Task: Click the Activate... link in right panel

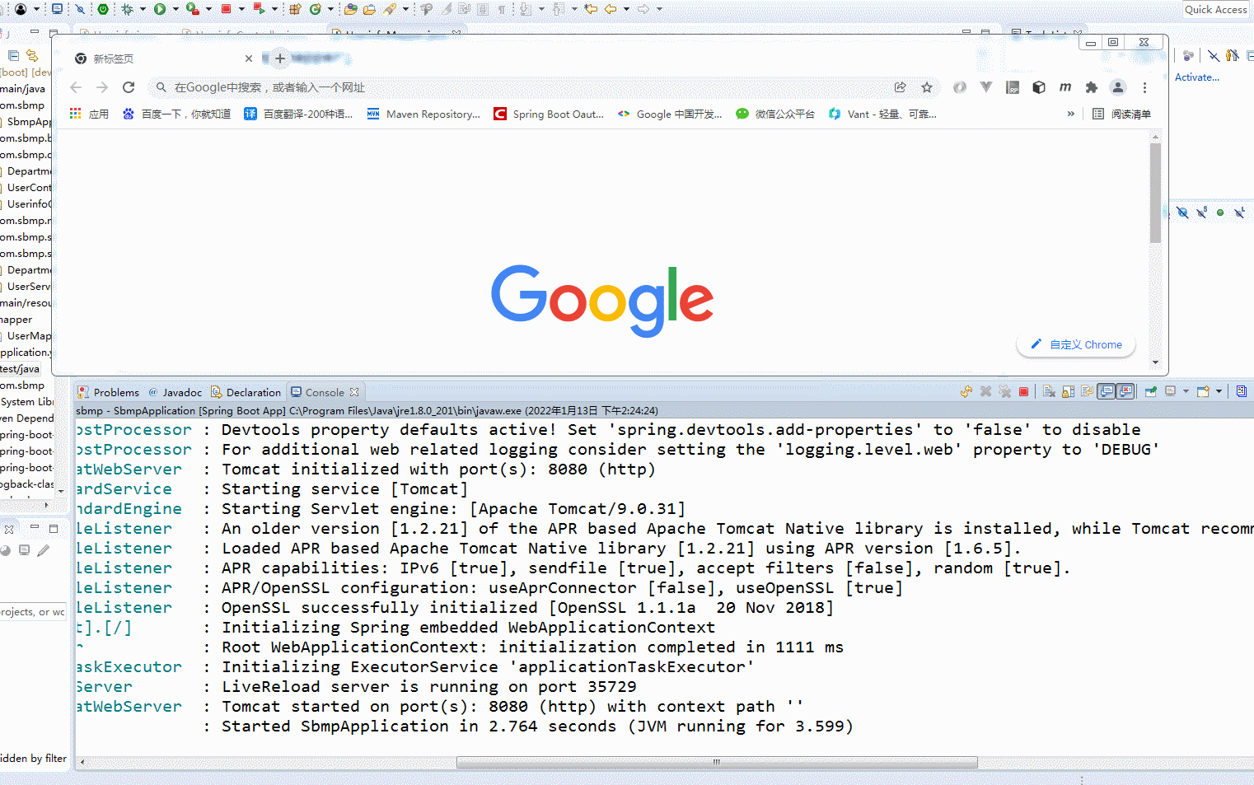Action: point(1196,77)
